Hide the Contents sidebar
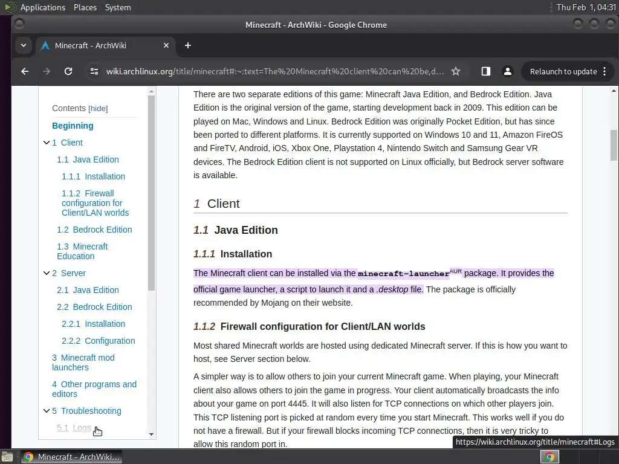The height and width of the screenshot is (464, 619). [98, 109]
